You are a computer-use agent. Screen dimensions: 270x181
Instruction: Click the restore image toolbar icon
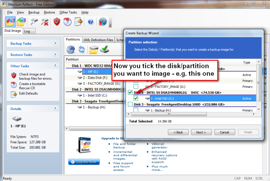point(21,22)
